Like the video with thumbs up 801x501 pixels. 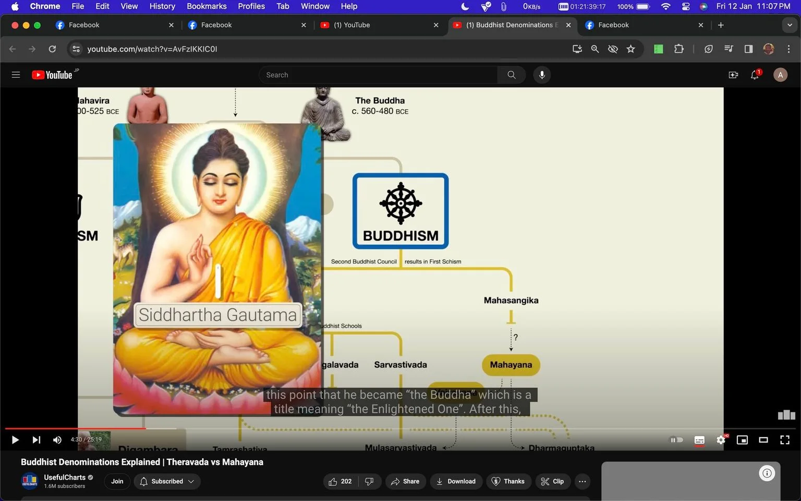[x=339, y=481]
